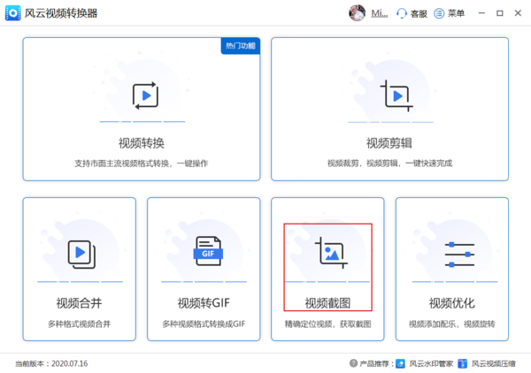The image size is (531, 373).
Task: Open 风云视频压缩 product link
Action: coord(492,363)
